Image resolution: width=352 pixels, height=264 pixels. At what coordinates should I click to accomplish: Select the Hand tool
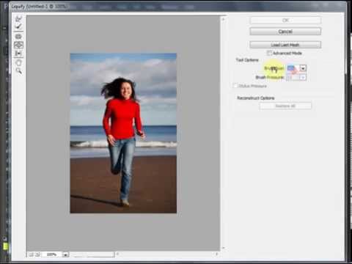18,63
